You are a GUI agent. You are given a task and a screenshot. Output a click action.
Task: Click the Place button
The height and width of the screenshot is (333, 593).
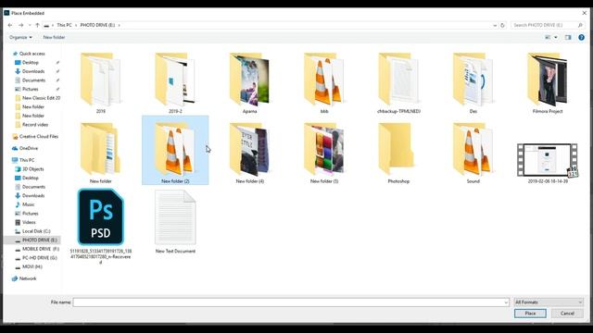coord(530,314)
